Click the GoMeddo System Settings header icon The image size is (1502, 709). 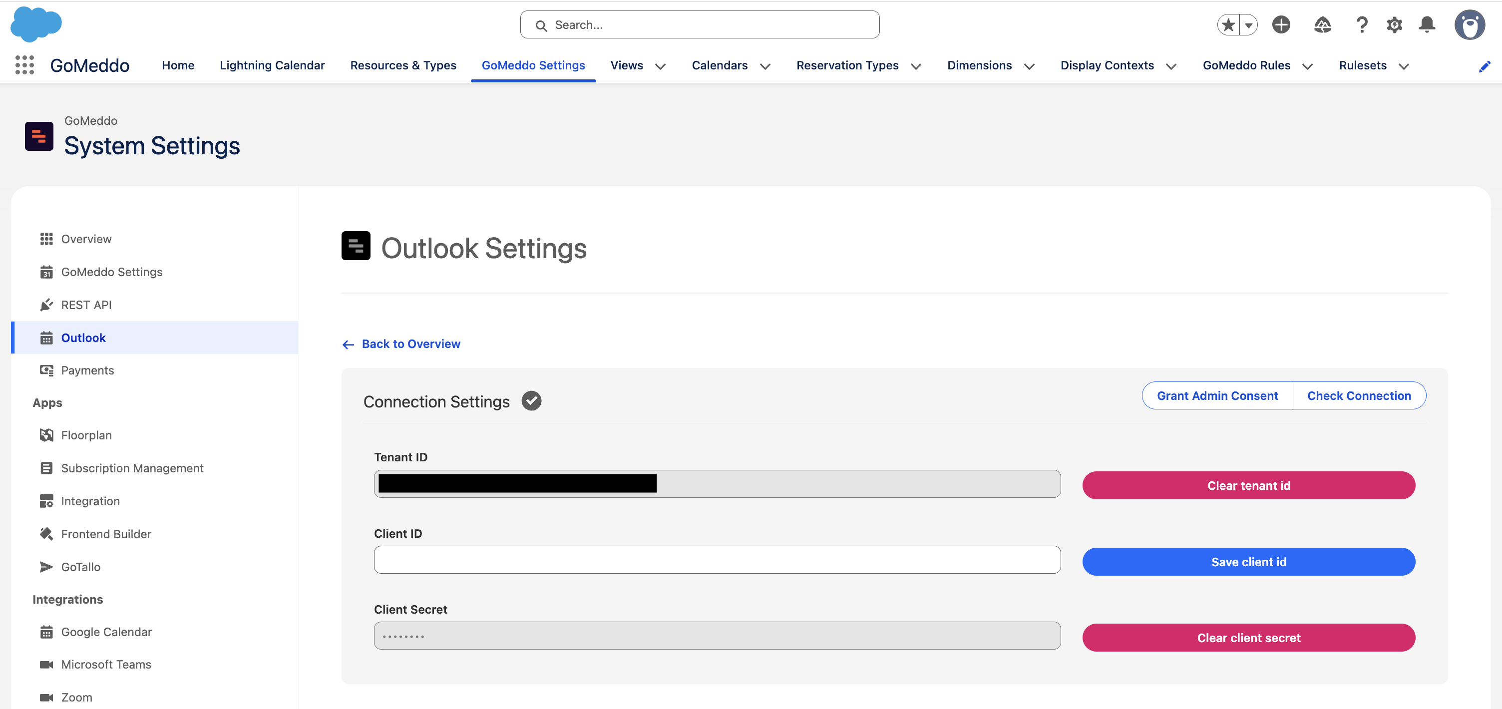click(x=39, y=136)
